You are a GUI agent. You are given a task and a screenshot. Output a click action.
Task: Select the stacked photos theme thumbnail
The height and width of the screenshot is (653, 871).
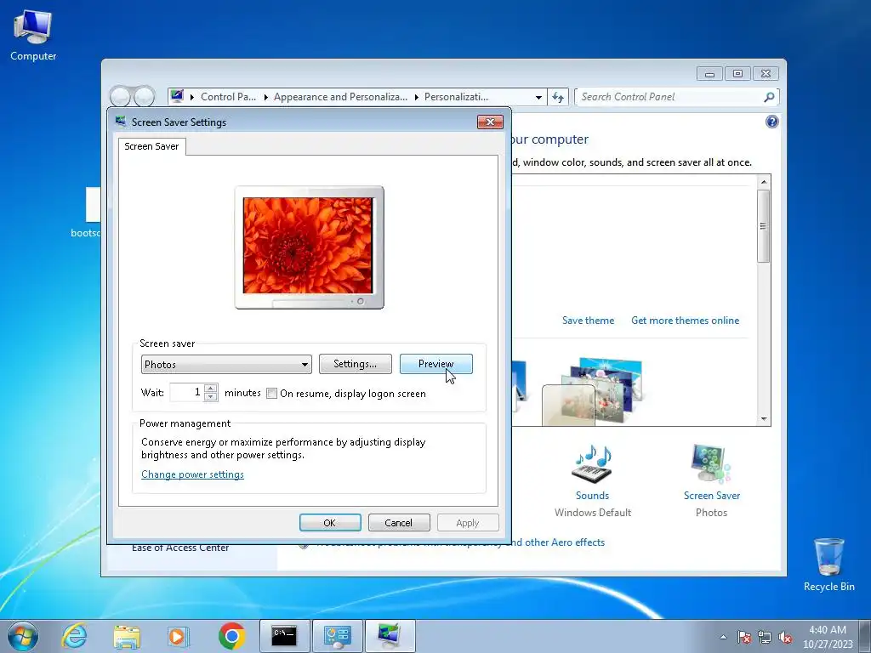pyautogui.click(x=593, y=391)
